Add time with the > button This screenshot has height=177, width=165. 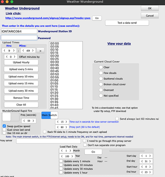[x=40, y=51]
